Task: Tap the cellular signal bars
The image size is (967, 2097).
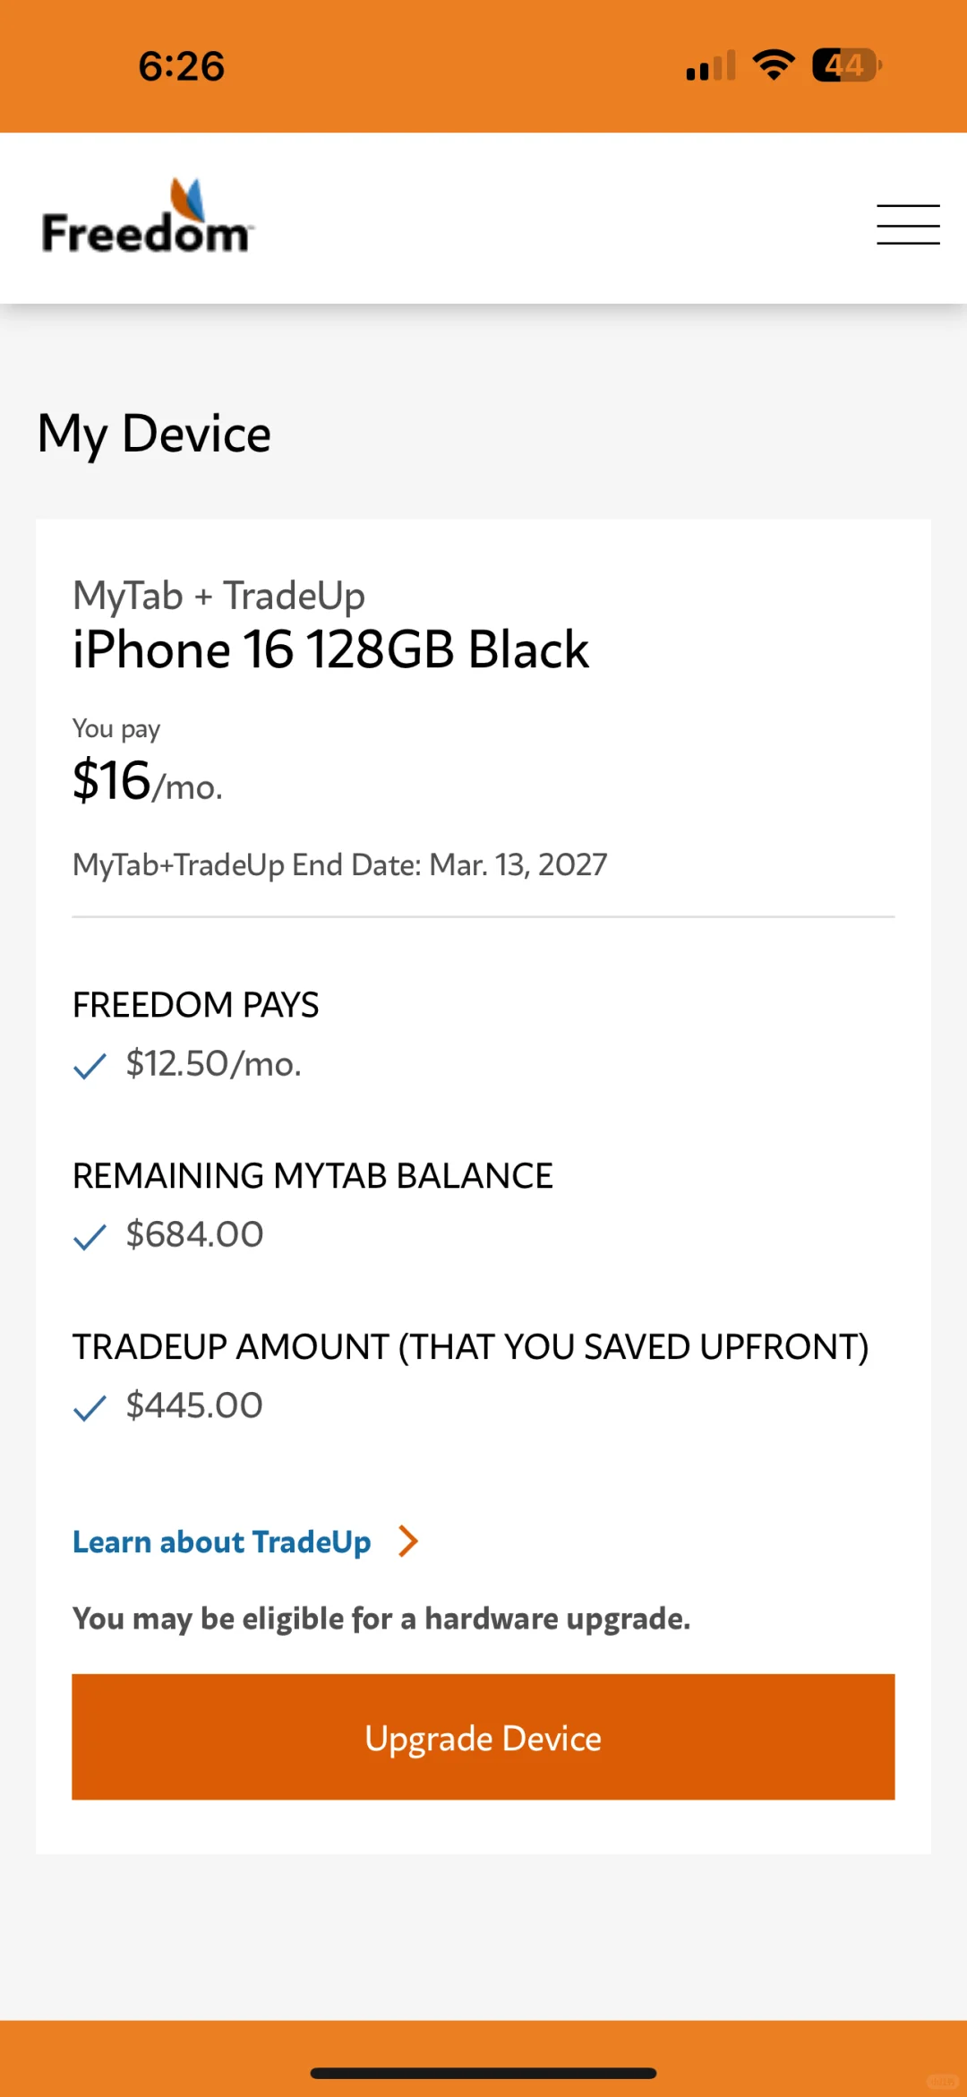Action: click(711, 65)
